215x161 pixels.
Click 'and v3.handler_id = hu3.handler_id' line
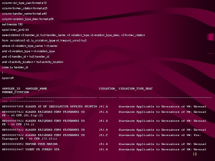(x=25, y=57)
